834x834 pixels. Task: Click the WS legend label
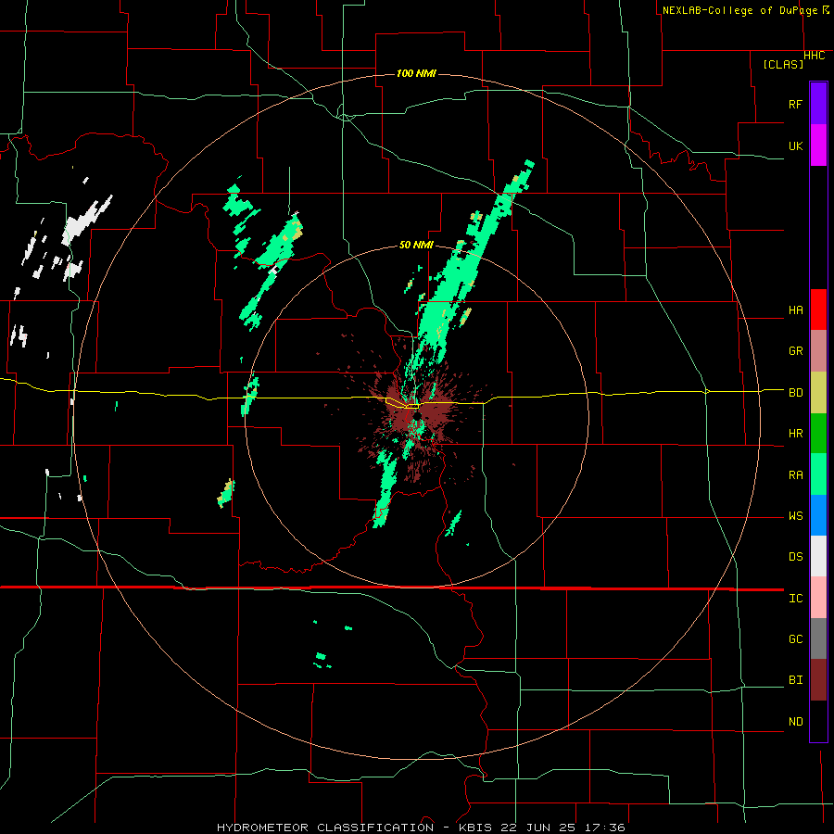pos(795,516)
